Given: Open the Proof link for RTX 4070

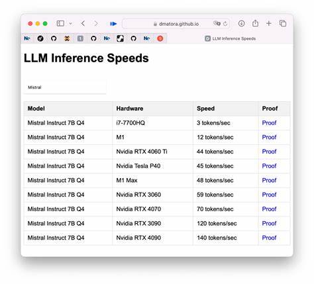Looking at the screenshot, I should [x=269, y=209].
